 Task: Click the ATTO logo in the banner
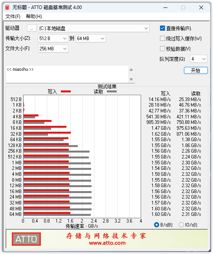[x=26, y=239]
